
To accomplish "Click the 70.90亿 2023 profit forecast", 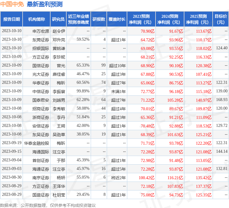I will tap(148, 31).
